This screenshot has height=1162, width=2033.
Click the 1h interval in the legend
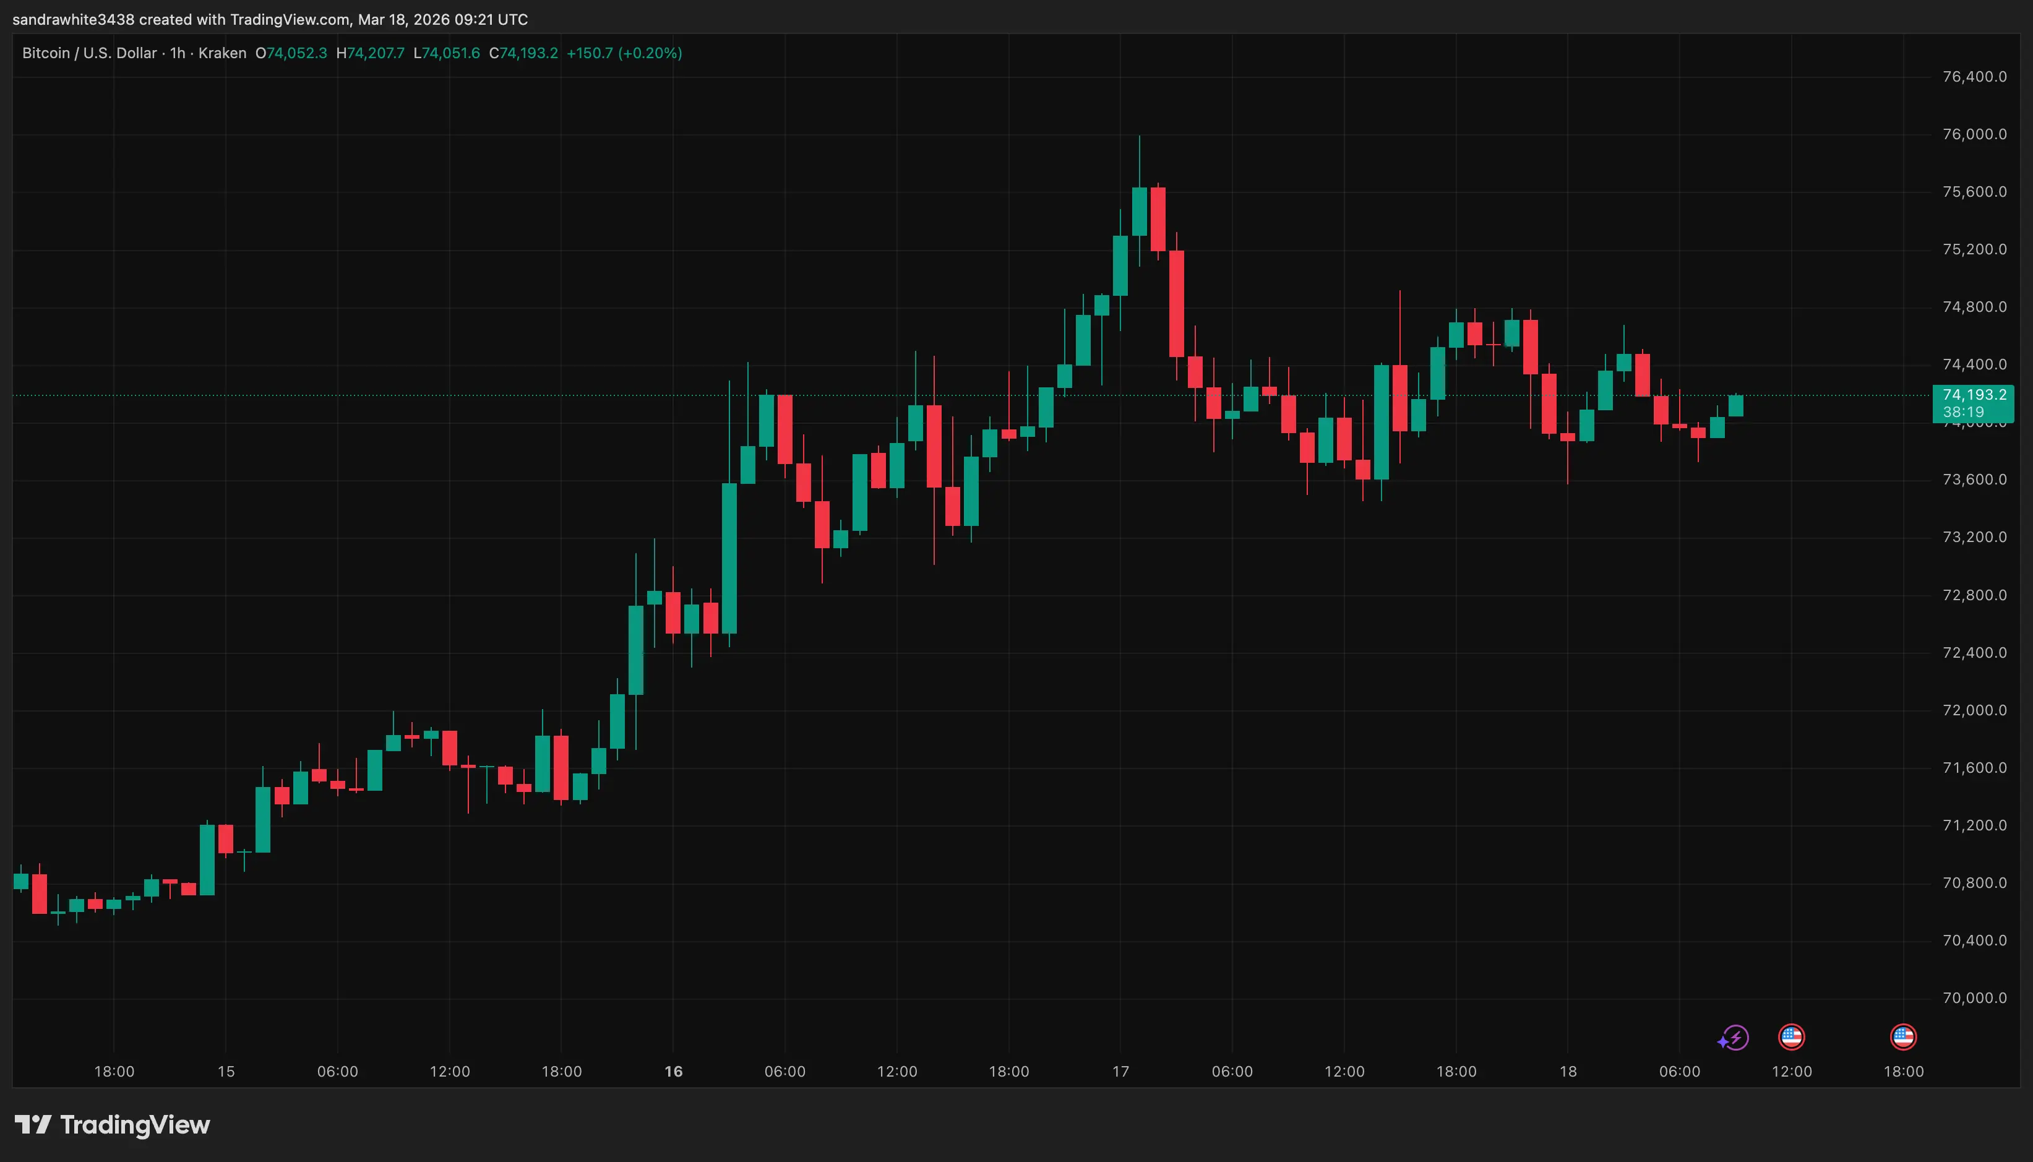pyautogui.click(x=177, y=53)
